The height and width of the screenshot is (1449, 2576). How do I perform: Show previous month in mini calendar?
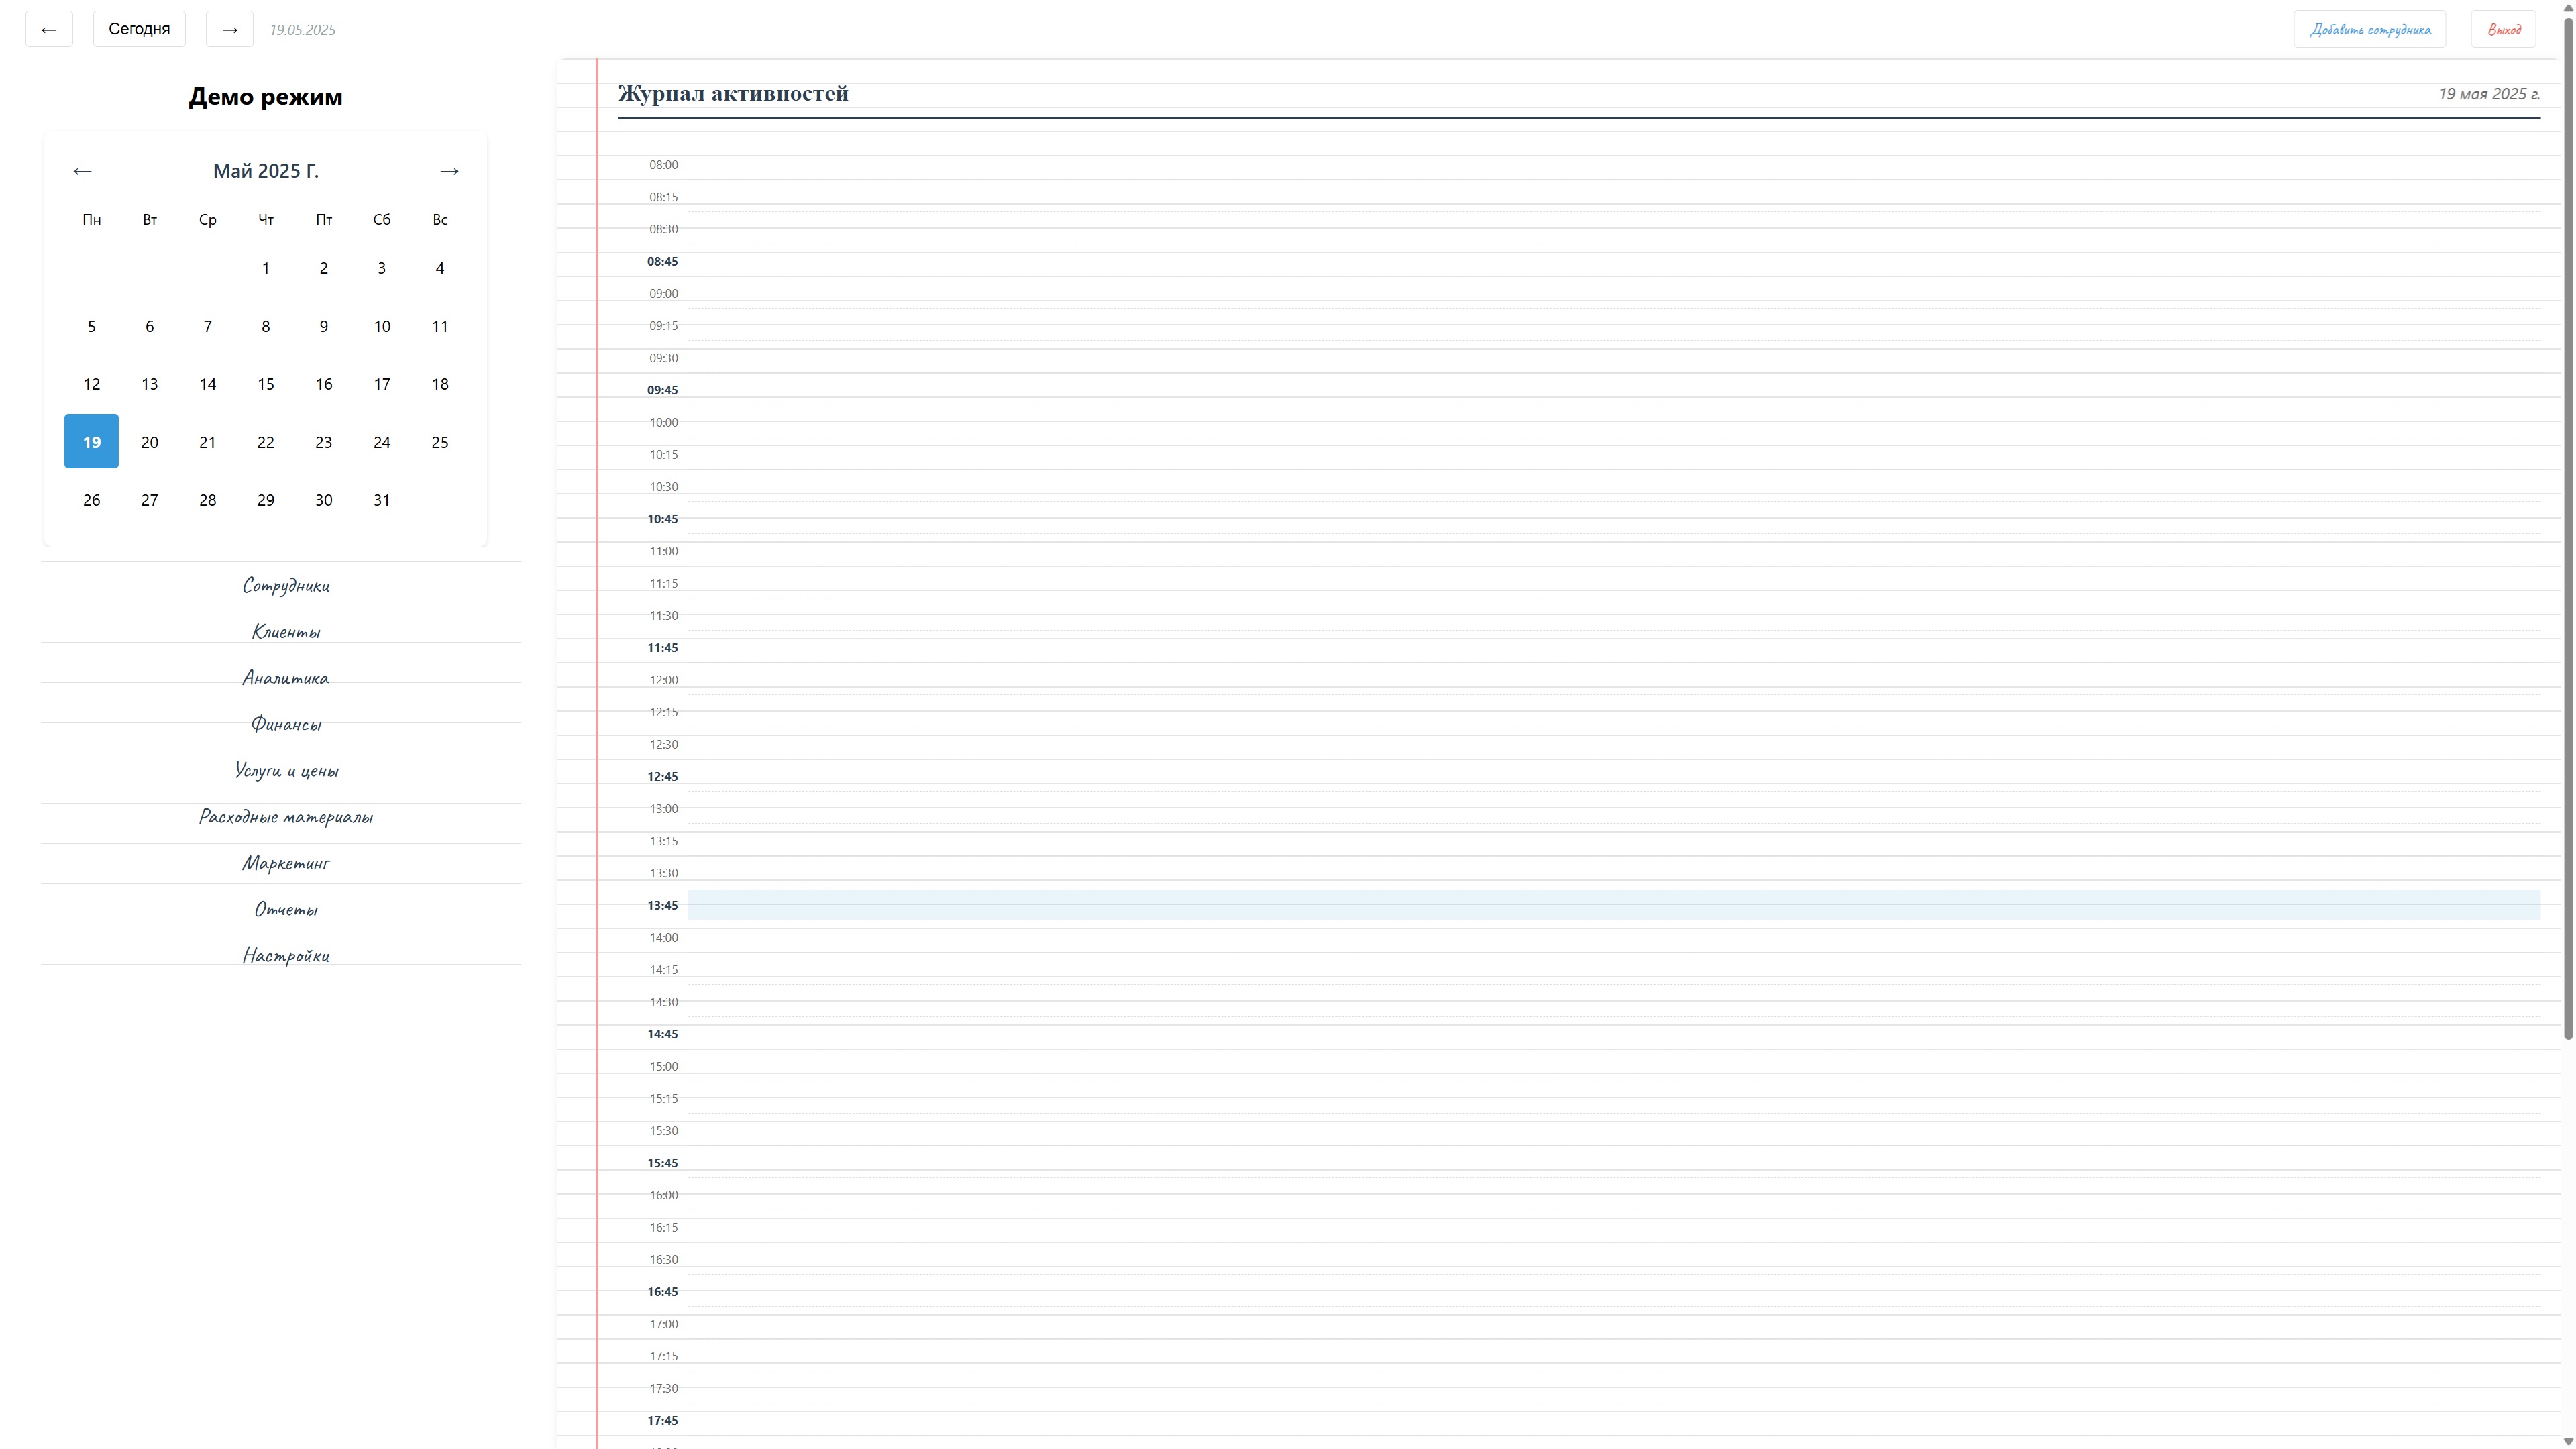pos(82,171)
